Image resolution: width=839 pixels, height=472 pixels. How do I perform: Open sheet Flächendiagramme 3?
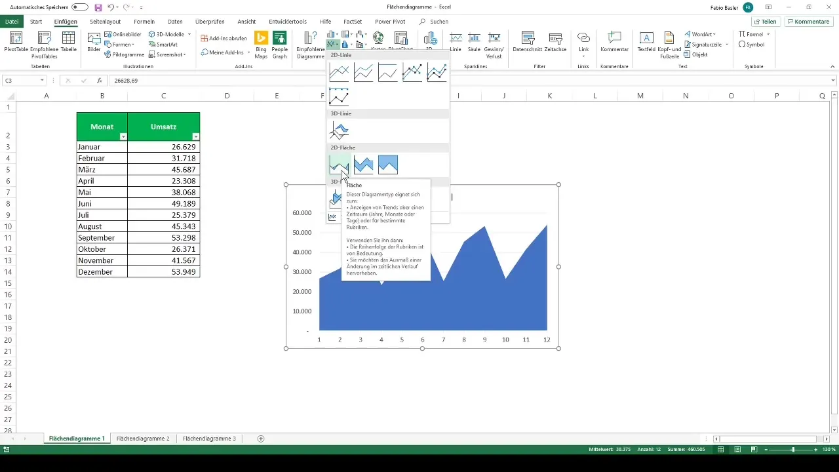[209, 438]
